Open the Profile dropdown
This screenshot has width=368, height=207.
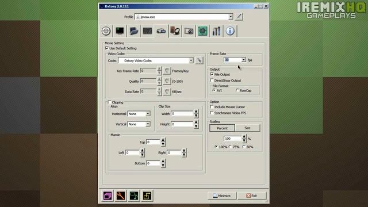click(x=231, y=17)
